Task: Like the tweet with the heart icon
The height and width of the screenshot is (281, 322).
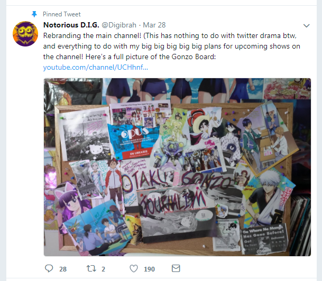Action: pos(134,268)
